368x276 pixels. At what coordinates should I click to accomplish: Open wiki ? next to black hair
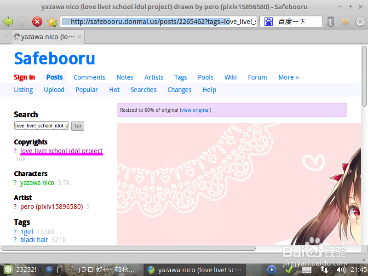click(x=15, y=240)
